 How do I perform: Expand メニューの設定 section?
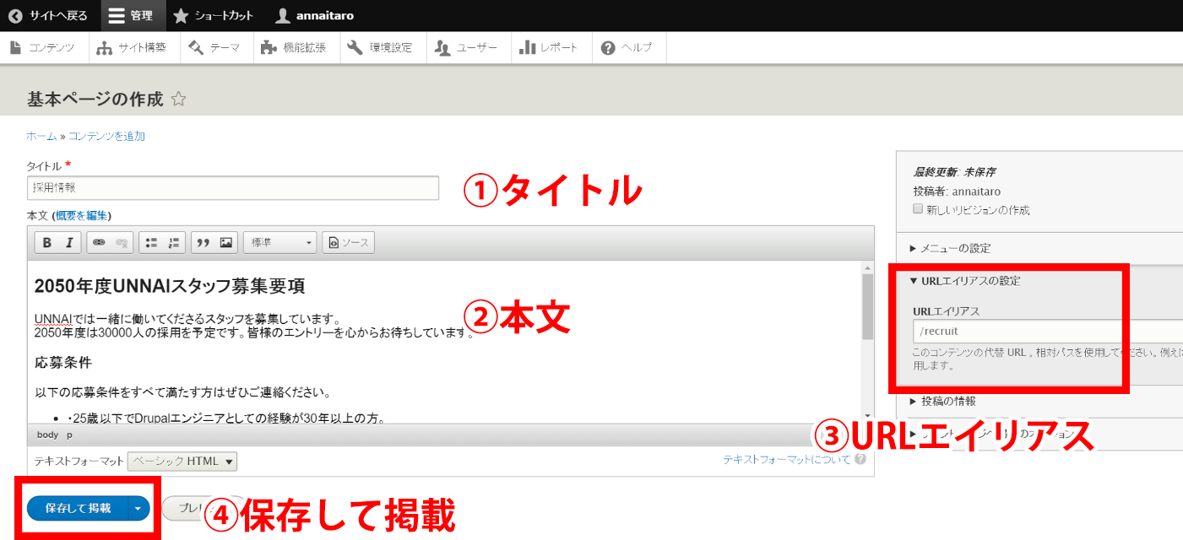950,248
